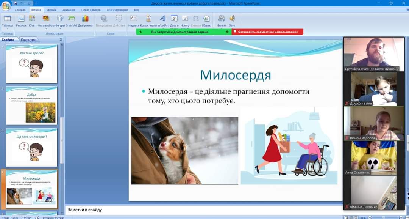
Task: Click the zoom out minus button
Action: (x=370, y=217)
